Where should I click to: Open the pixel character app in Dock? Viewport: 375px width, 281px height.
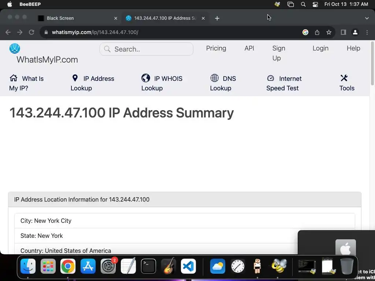[x=257, y=266]
